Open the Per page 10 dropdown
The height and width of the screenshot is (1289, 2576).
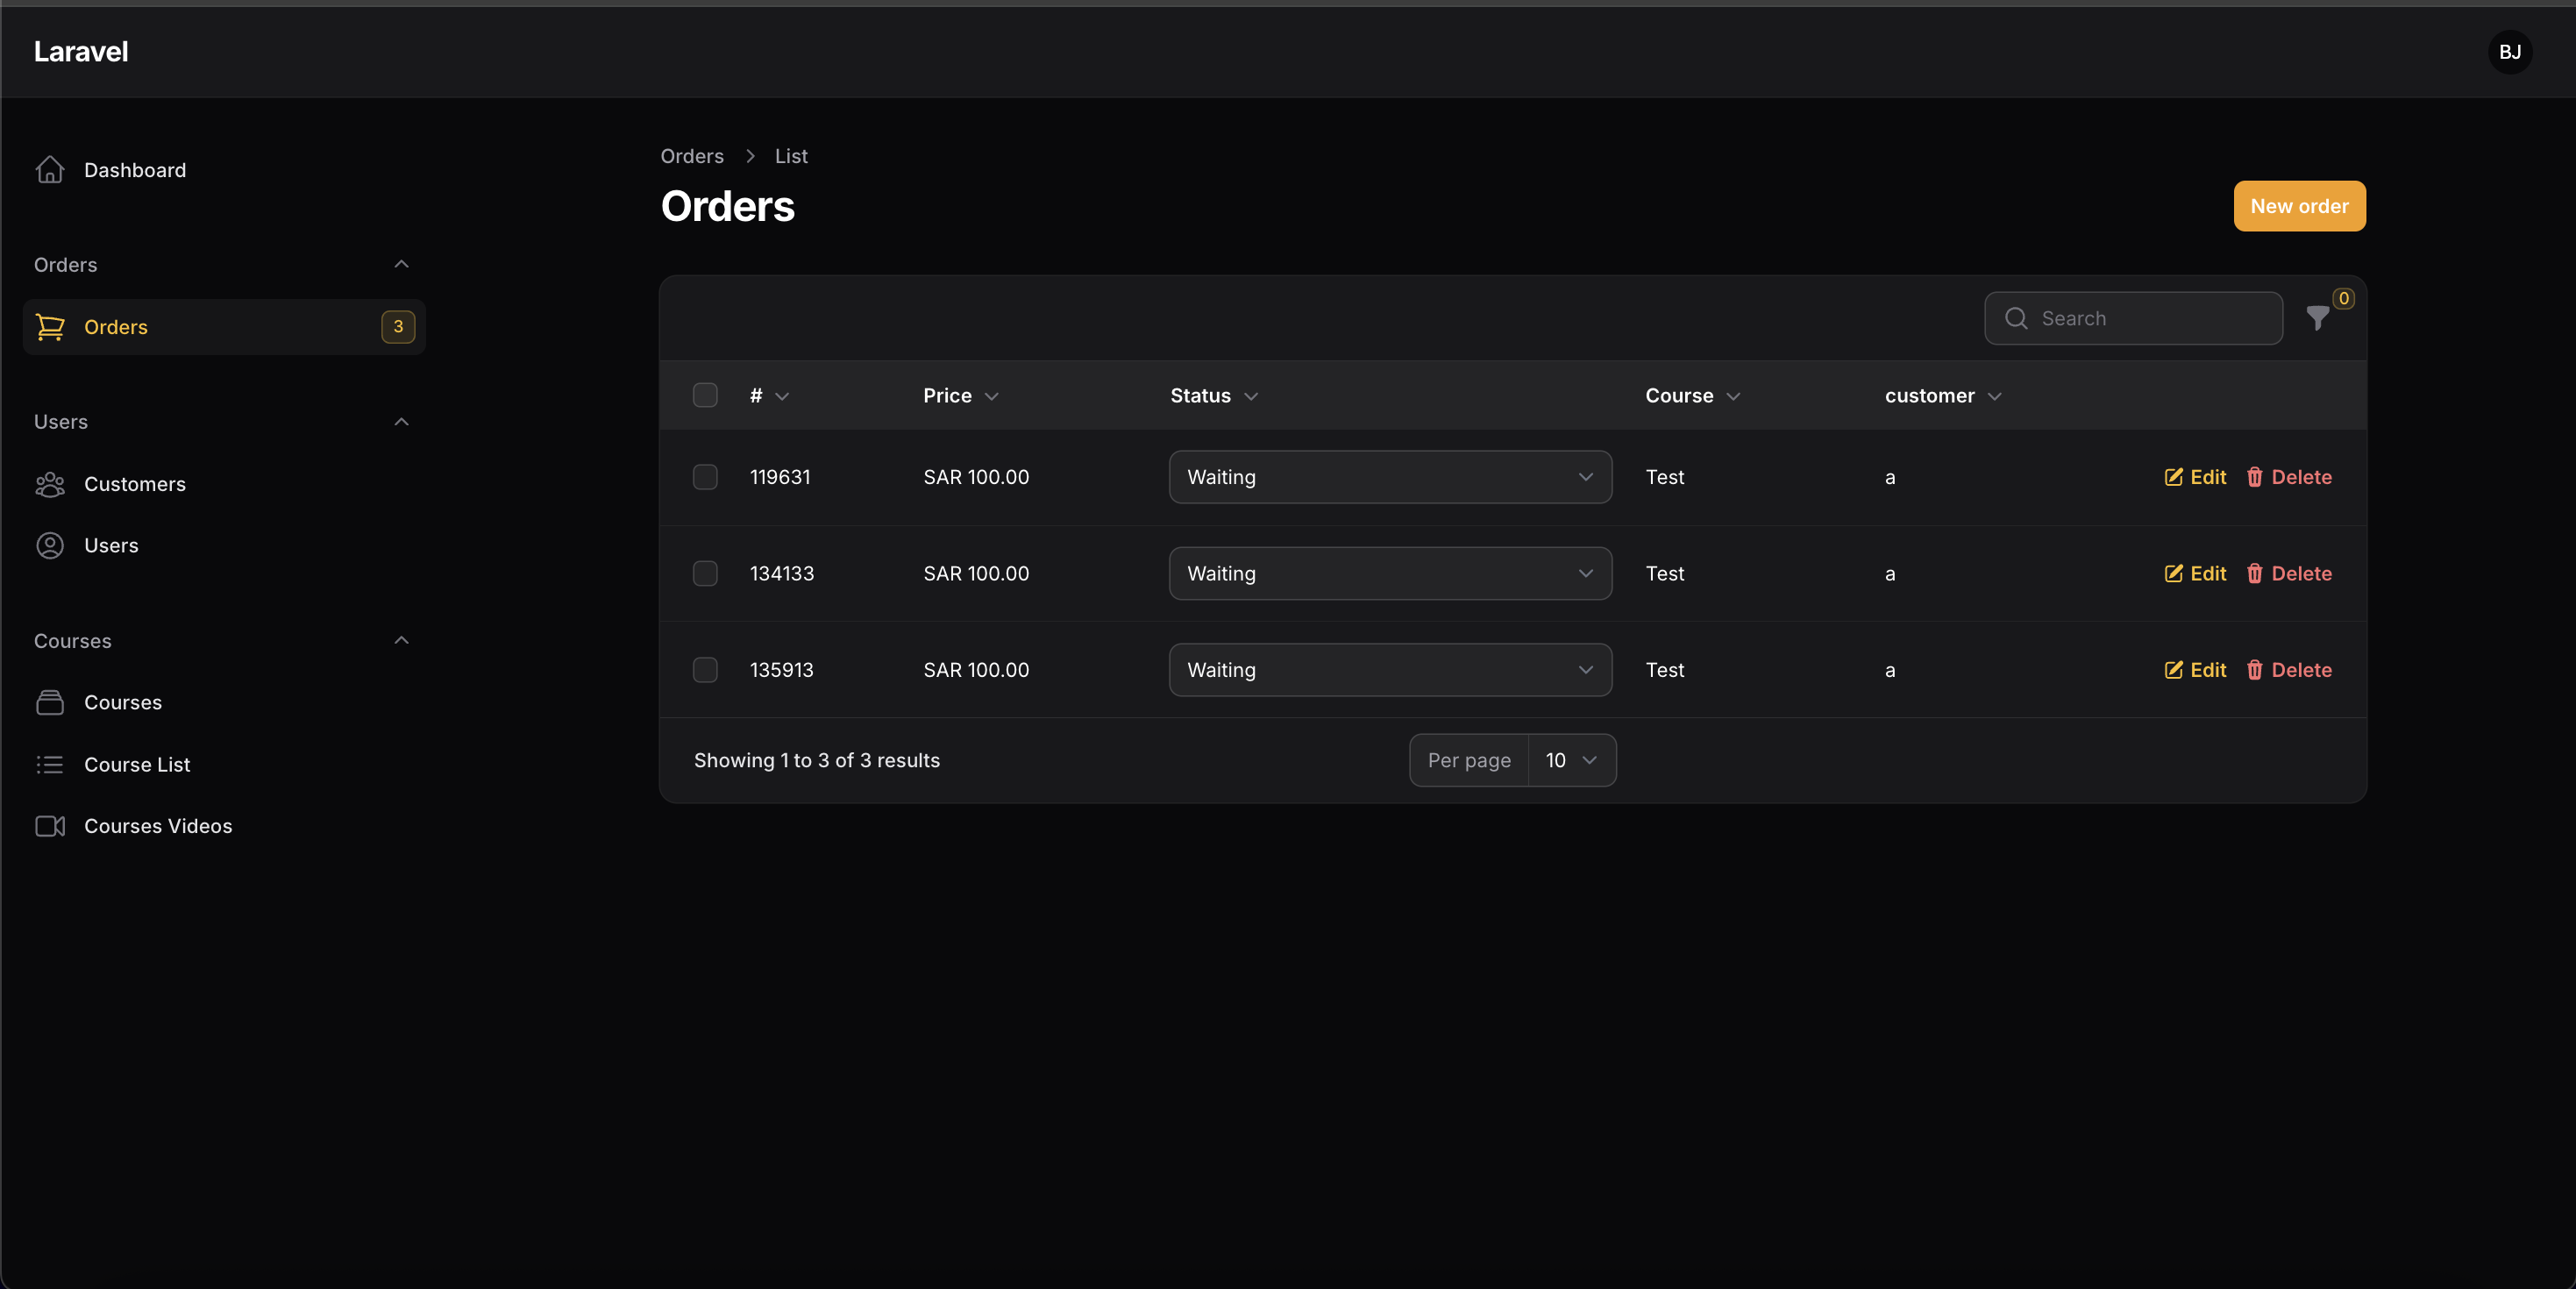(1572, 760)
